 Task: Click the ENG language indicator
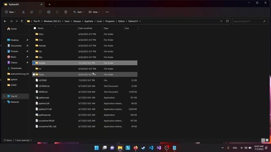click(235, 148)
